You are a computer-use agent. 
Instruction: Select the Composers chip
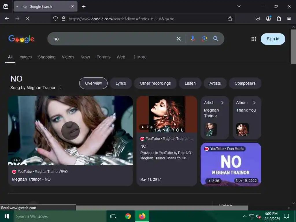pos(245,83)
